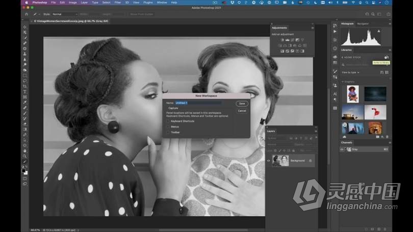
Task: Open the Plugins menu
Action: pyautogui.click(x=148, y=3)
